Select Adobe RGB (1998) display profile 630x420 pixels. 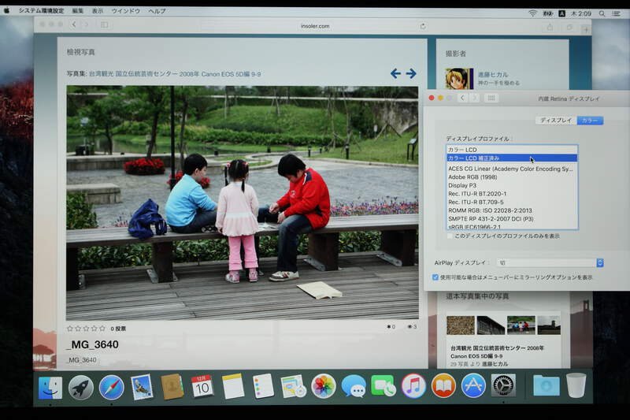point(474,177)
